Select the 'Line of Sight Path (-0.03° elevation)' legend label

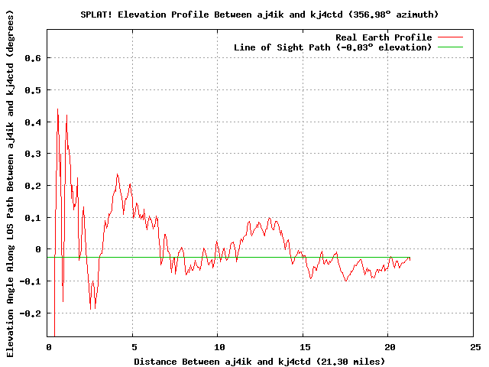[333, 47]
